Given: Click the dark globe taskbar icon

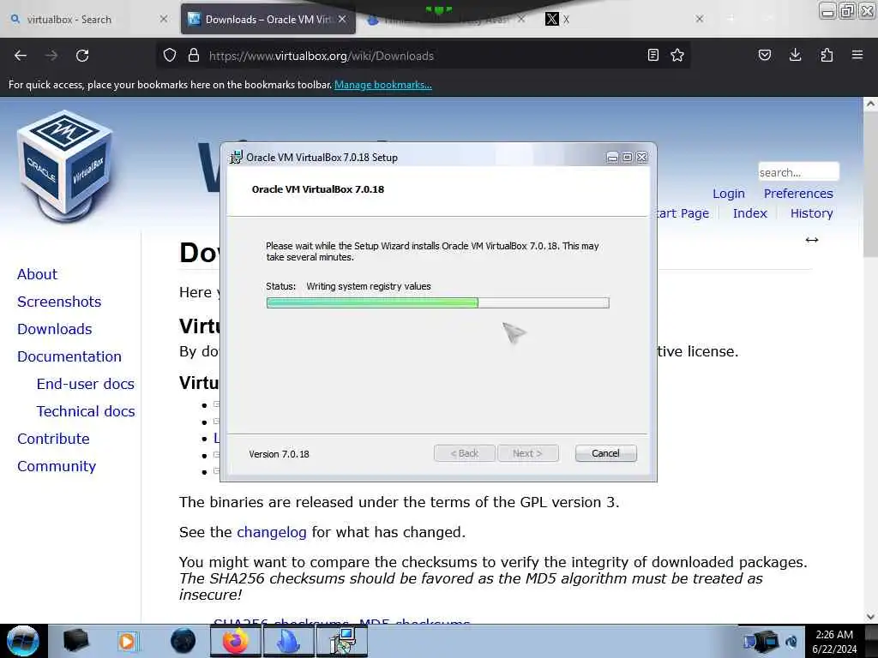Looking at the screenshot, I should 183,641.
